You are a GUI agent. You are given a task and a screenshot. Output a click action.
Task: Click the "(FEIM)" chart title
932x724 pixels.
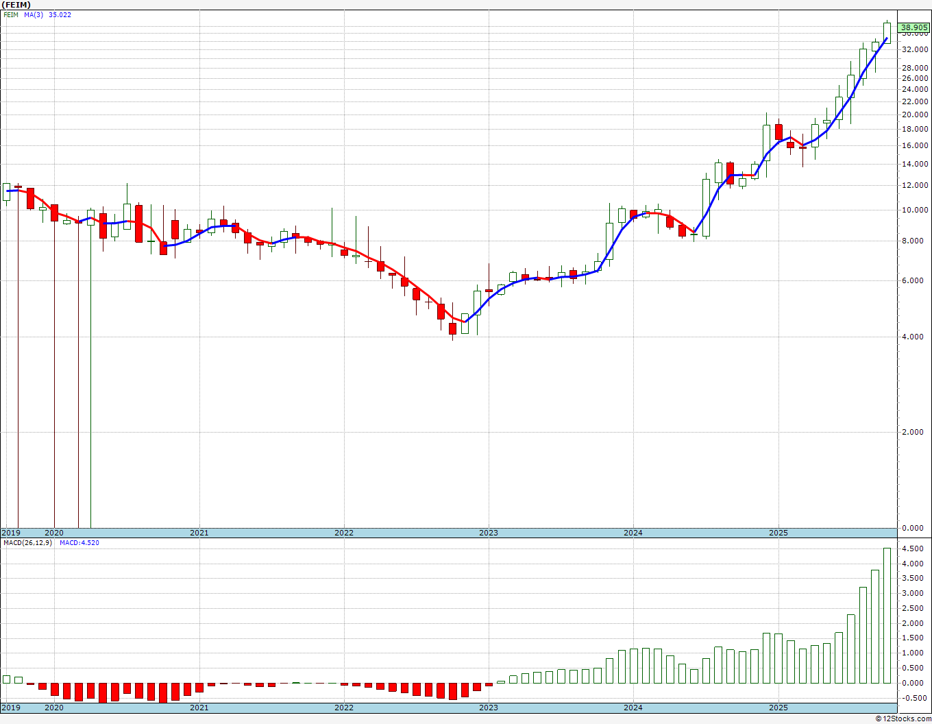(x=16, y=5)
